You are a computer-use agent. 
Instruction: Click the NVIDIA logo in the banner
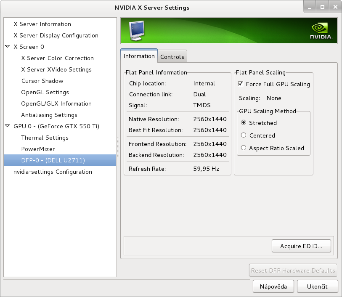[321, 31]
